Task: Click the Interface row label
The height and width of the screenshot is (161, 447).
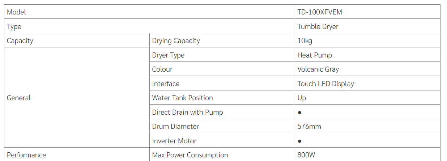Action: (x=166, y=84)
